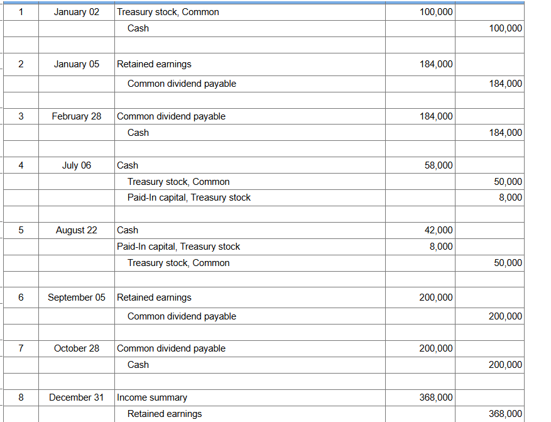Viewport: 551px width, 422px height.
Task: Select the 368,000 debit amount
Action: (435, 397)
